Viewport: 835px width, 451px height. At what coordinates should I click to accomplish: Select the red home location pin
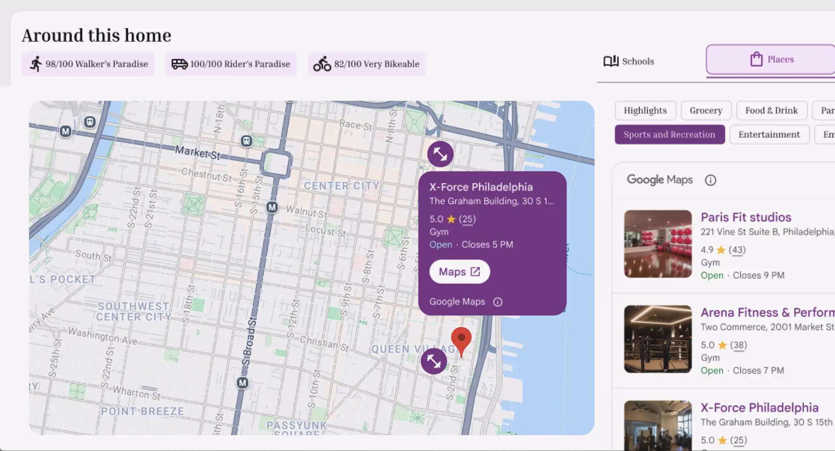(461, 342)
